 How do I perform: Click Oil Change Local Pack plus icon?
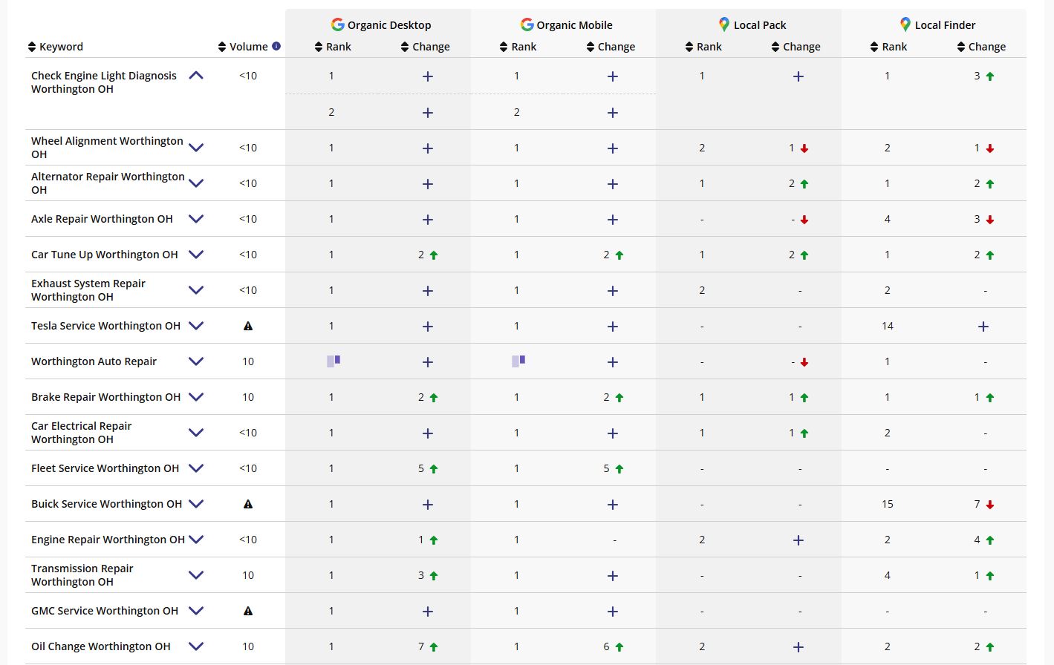coord(798,647)
